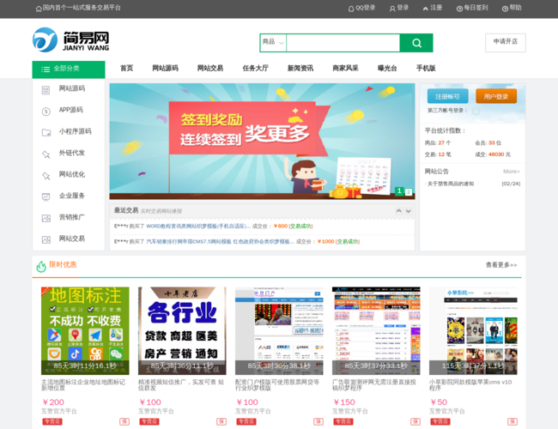Click the 专营店 badge under ¥200 item
Image resolution: width=558 pixels, height=429 pixels.
[52, 421]
